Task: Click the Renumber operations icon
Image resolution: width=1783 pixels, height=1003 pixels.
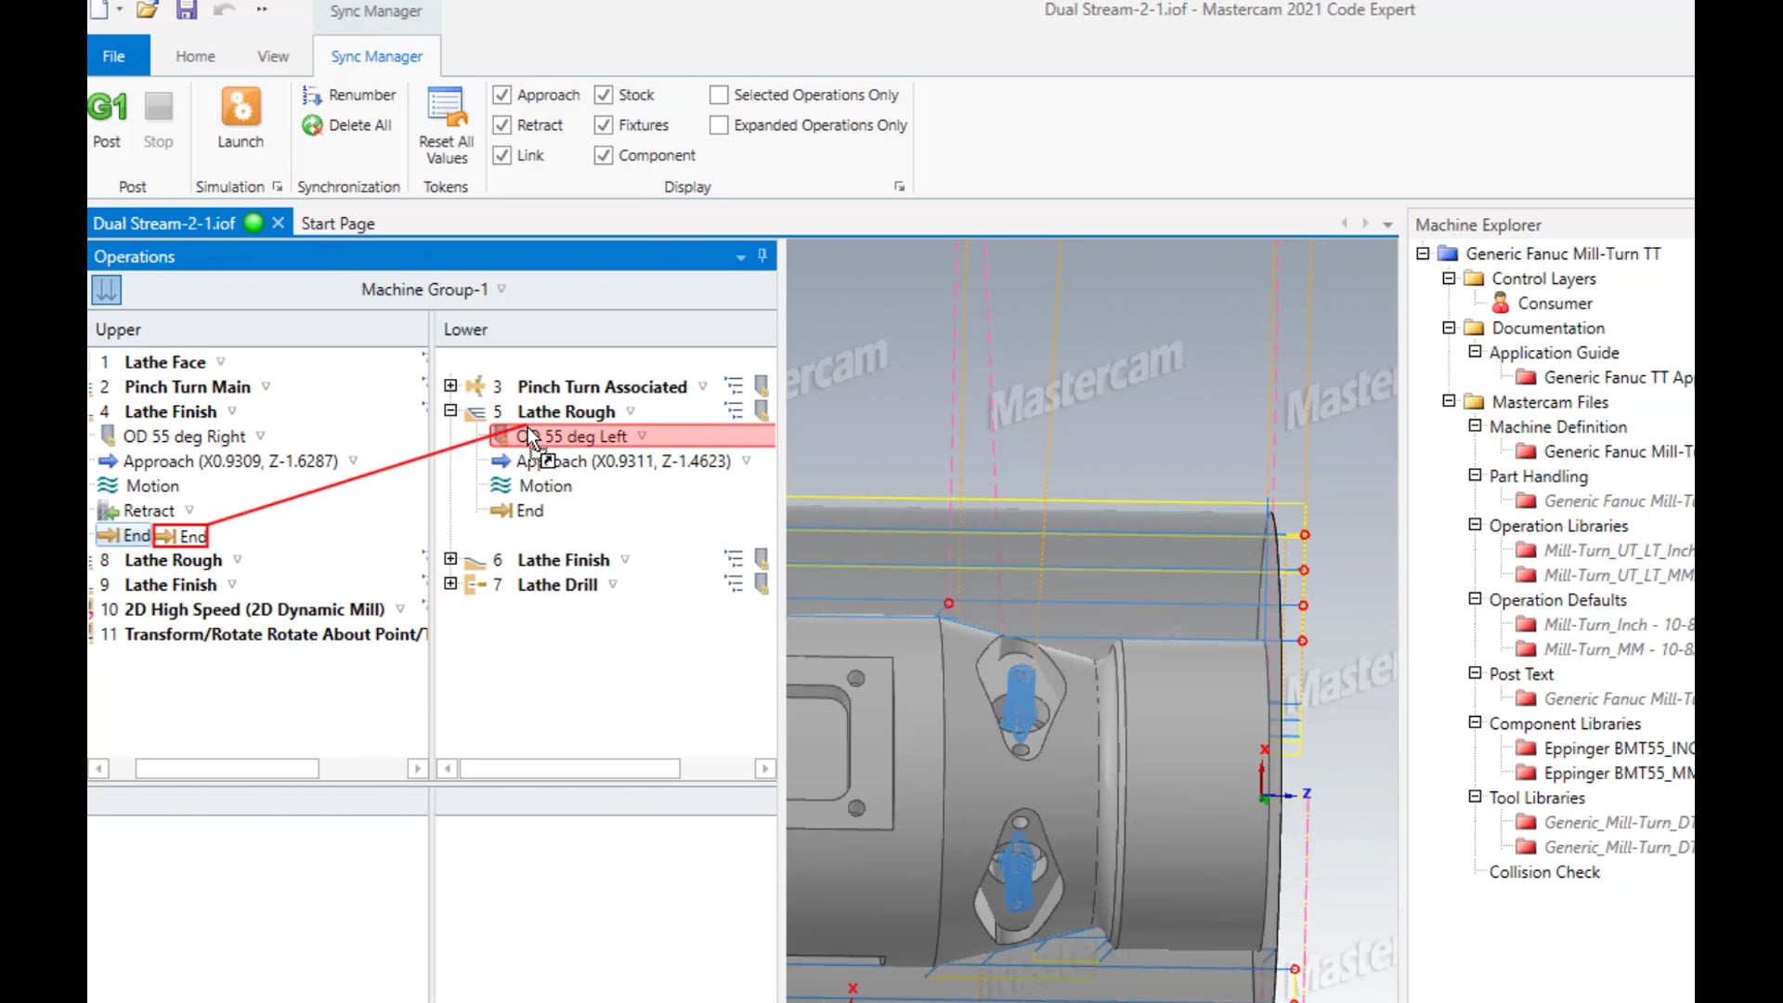Action: point(312,95)
